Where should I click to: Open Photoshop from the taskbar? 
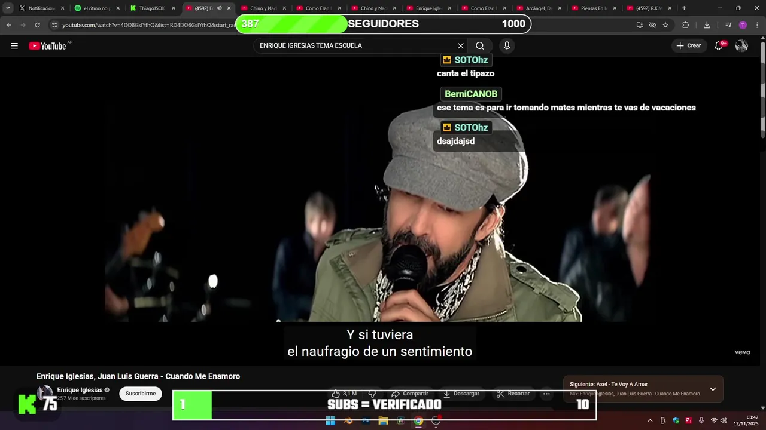tap(366, 421)
